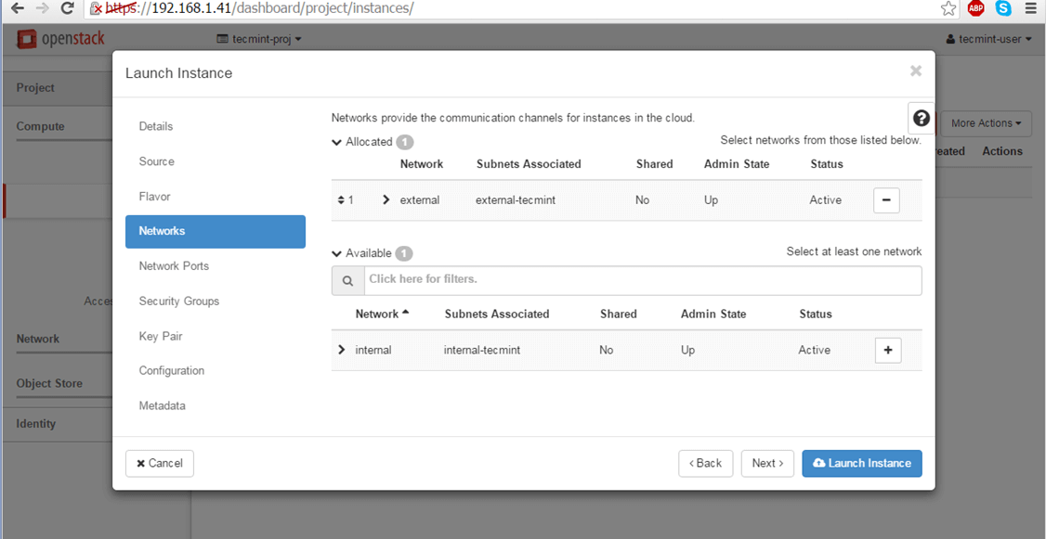Viewport: 1046px width, 539px height.
Task: Click the browser reload icon
Action: [67, 8]
